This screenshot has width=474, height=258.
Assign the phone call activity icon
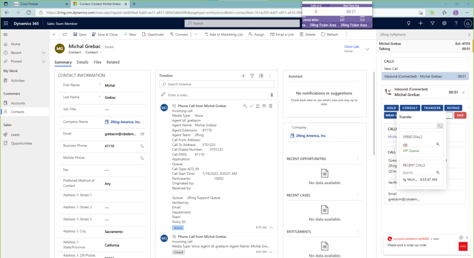pyautogui.click(x=244, y=106)
